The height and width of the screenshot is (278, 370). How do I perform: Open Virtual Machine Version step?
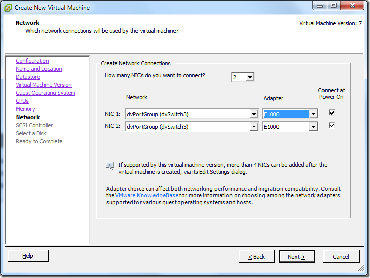tap(43, 85)
